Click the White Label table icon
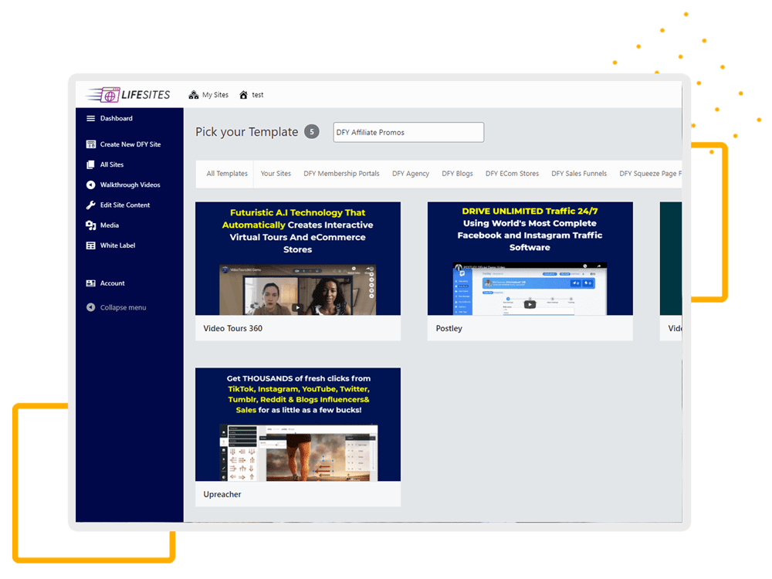 [90, 245]
